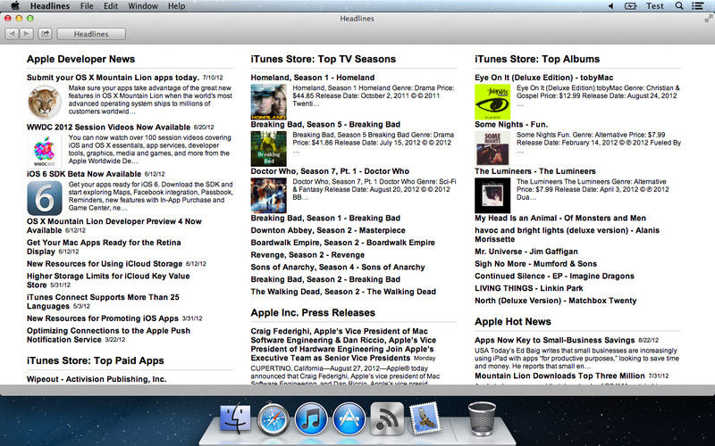Launch iTunes from the Dock
Image resolution: width=715 pixels, height=446 pixels.
pos(311,418)
